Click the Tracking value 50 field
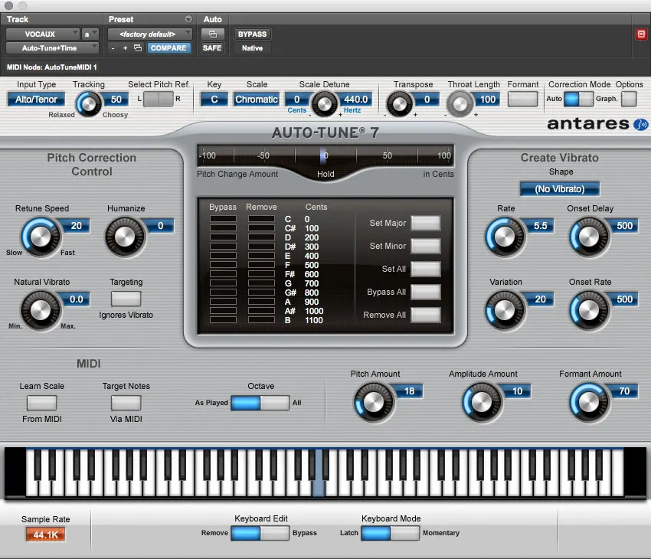651x559 pixels. (x=116, y=100)
